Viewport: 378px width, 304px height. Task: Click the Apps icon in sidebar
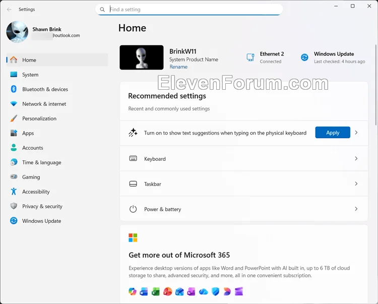click(14, 133)
